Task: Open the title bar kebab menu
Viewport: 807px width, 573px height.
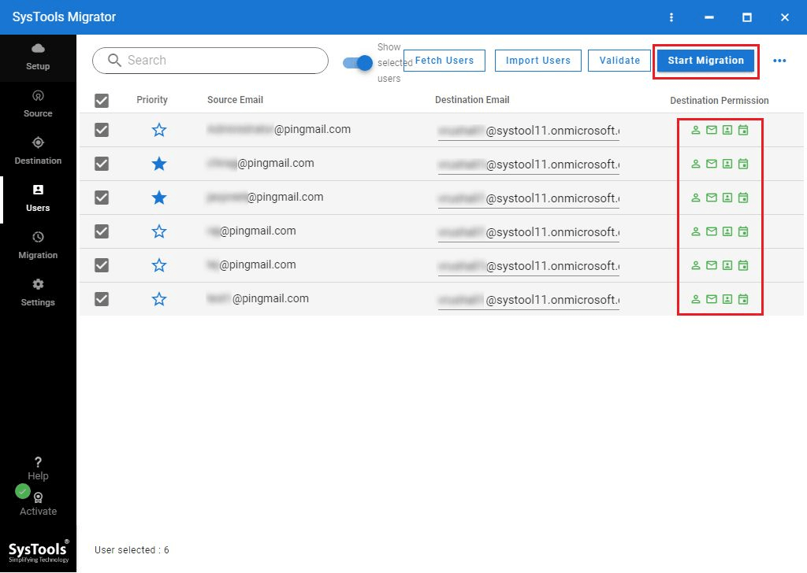Action: click(x=671, y=17)
